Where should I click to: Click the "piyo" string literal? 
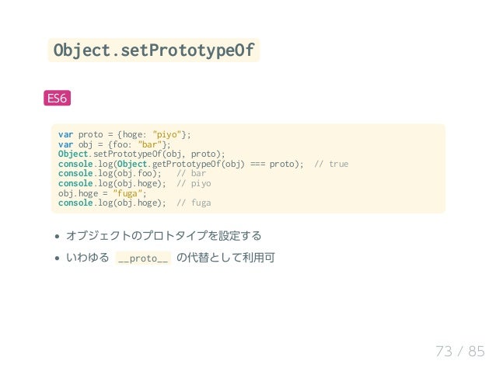coord(166,134)
